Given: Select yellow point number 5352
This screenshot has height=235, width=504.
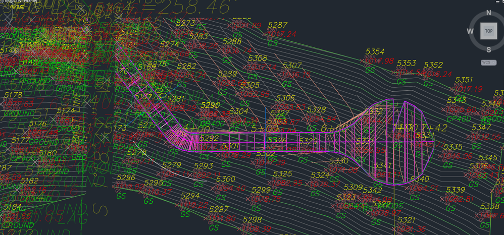Looking at the screenshot, I should (x=434, y=65).
